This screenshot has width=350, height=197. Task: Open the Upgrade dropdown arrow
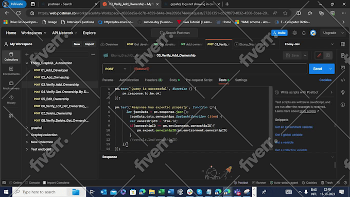tap(342, 33)
